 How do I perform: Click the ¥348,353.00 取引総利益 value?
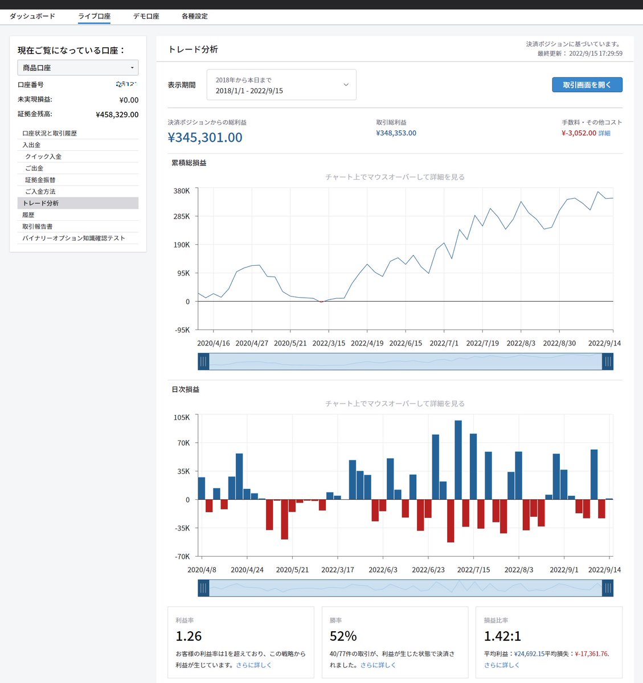[396, 133]
